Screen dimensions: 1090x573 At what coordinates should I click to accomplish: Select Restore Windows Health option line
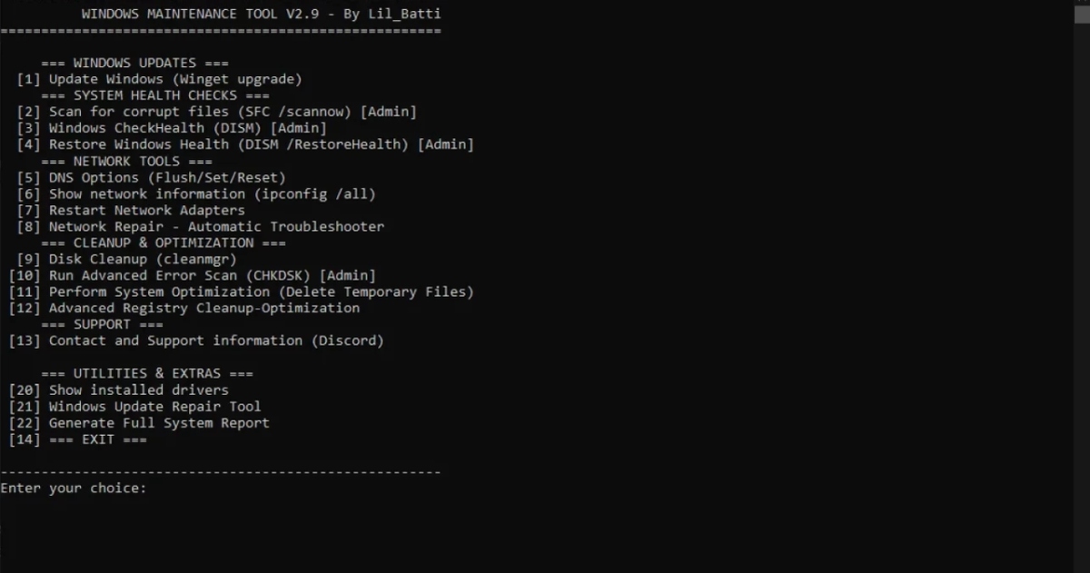pos(245,144)
